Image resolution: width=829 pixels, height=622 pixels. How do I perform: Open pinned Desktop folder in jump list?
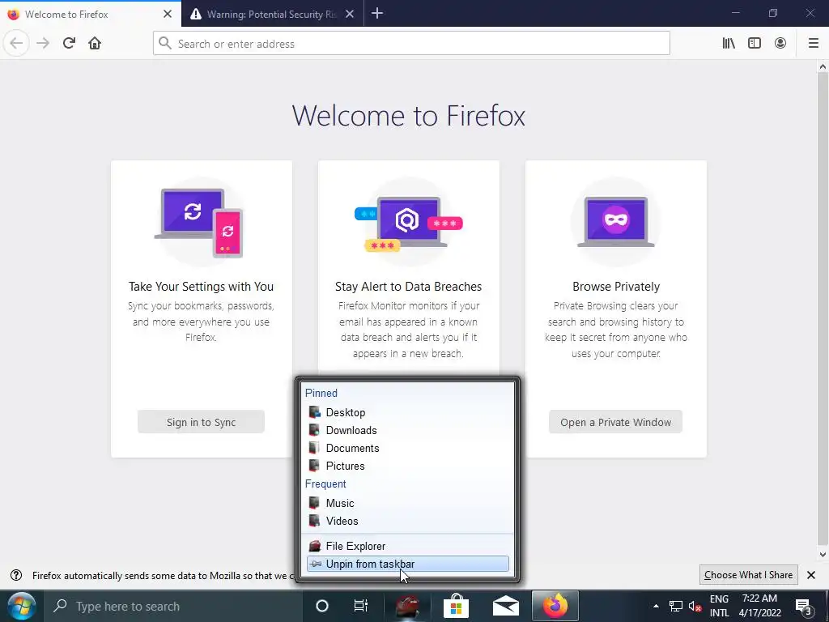point(407,412)
